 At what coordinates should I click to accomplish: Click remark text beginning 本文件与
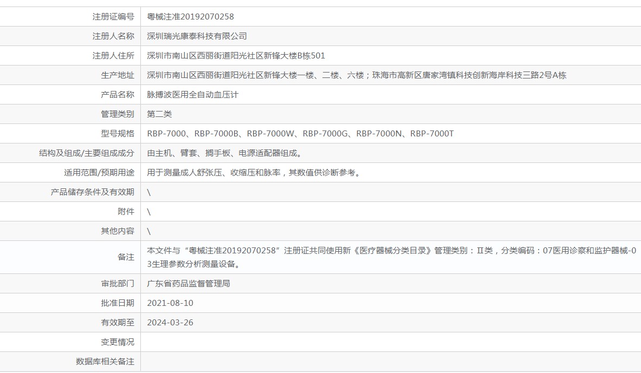392,257
